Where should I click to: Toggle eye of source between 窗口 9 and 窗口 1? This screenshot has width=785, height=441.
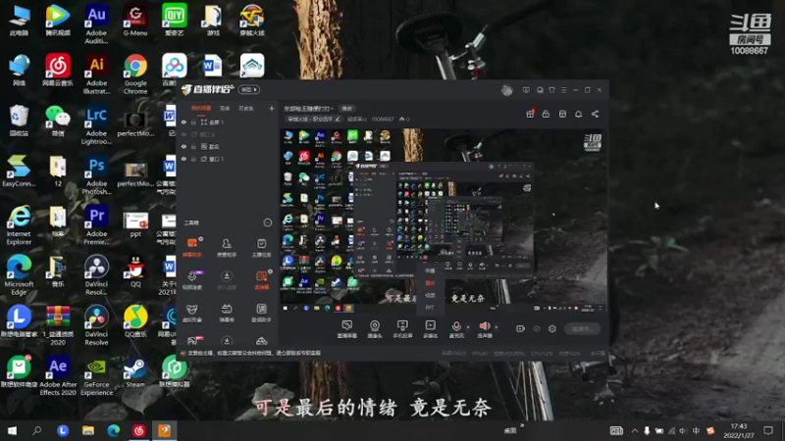[x=183, y=146]
